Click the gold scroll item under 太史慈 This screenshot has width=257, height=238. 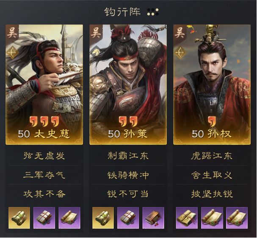(19, 218)
